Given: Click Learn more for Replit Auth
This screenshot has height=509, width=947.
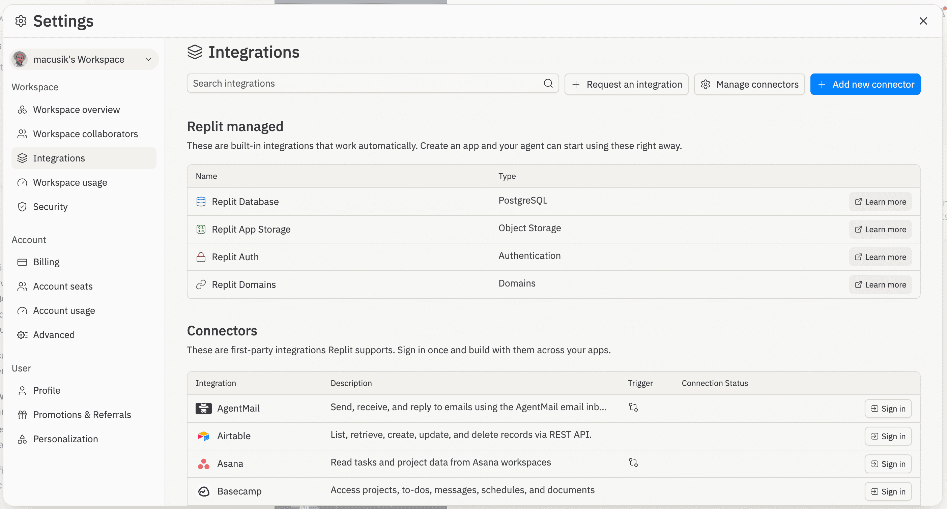Looking at the screenshot, I should pos(880,257).
